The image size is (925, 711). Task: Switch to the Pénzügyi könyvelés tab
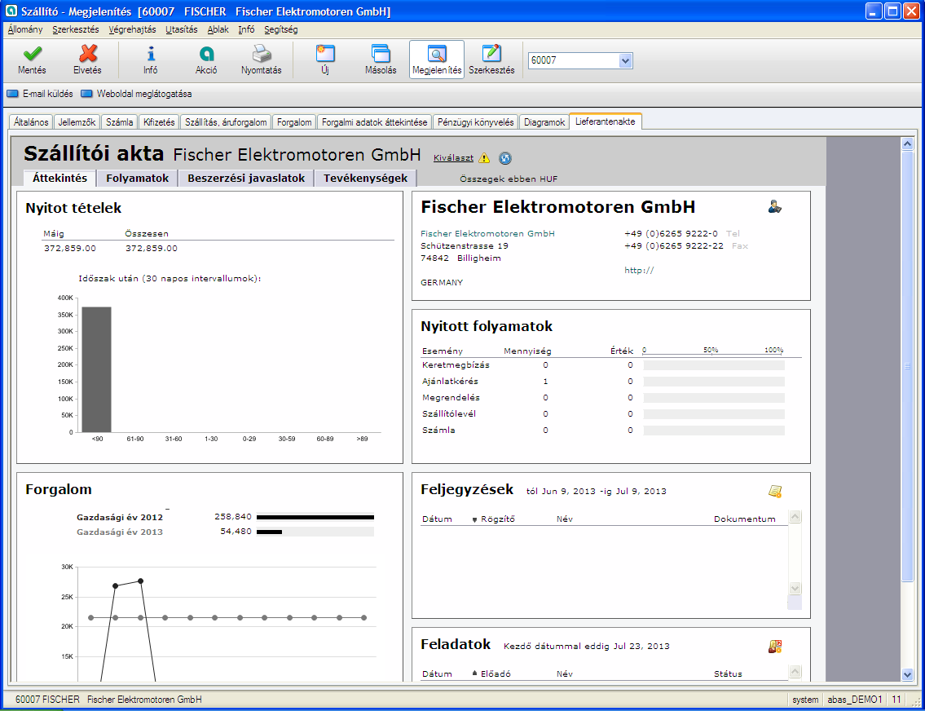coord(475,122)
